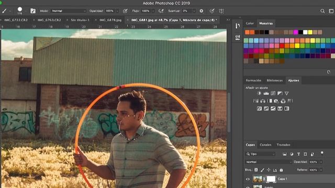The image size is (335, 188).
Task: Select the Muestras panel tab
Action: pos(266,23)
